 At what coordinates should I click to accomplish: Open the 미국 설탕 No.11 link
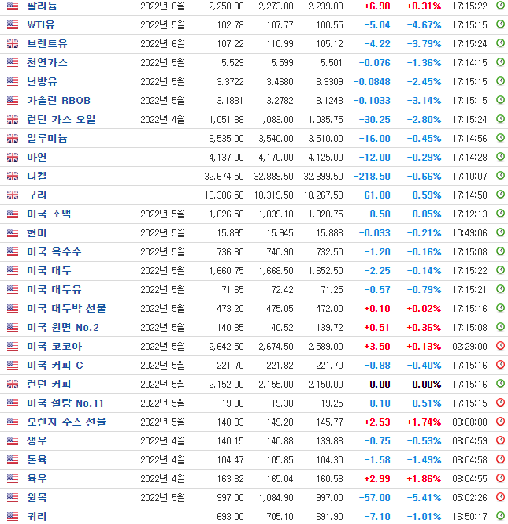point(65,403)
